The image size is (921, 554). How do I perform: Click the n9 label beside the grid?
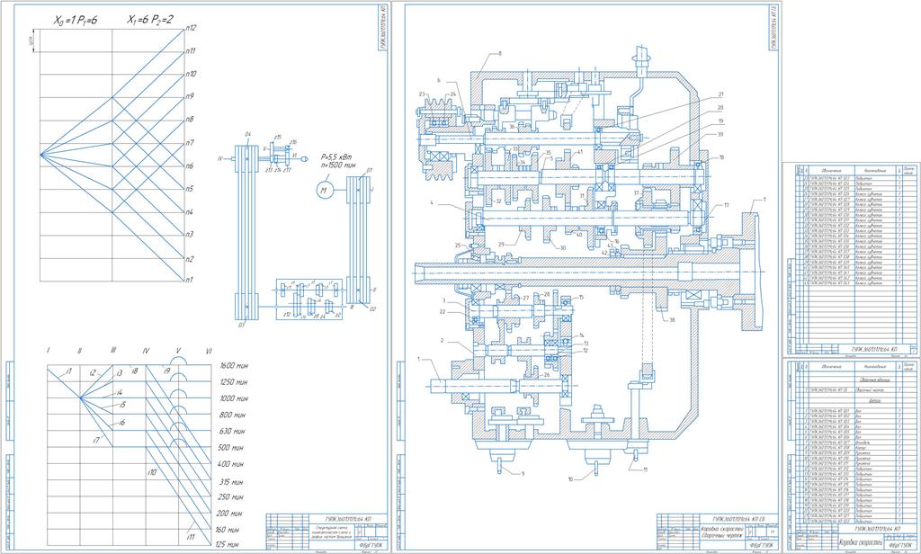190,96
